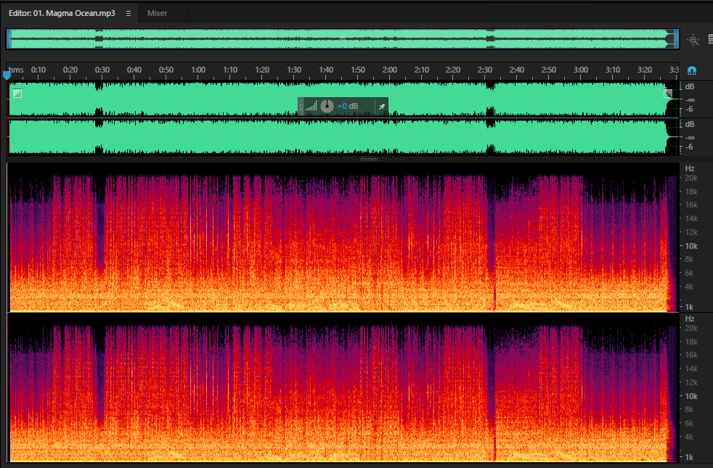Click the -6 label on lower channel scale
Image resolution: width=713 pixels, height=468 pixels.
point(689,147)
